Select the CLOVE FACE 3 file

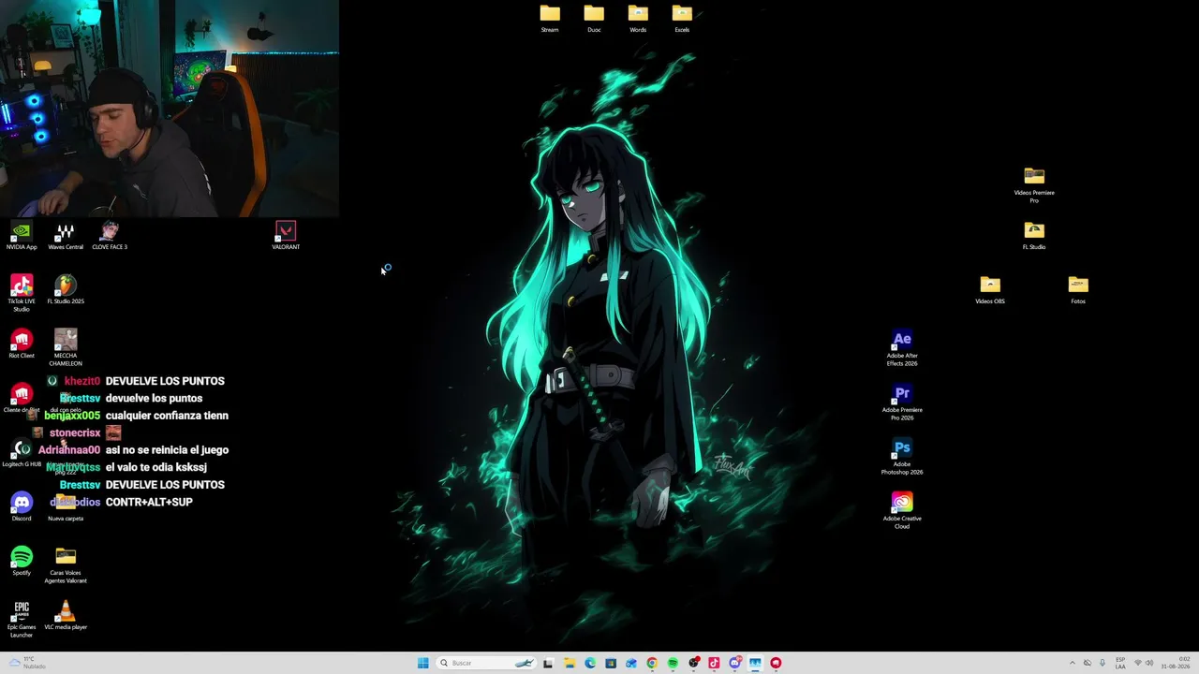(x=110, y=236)
